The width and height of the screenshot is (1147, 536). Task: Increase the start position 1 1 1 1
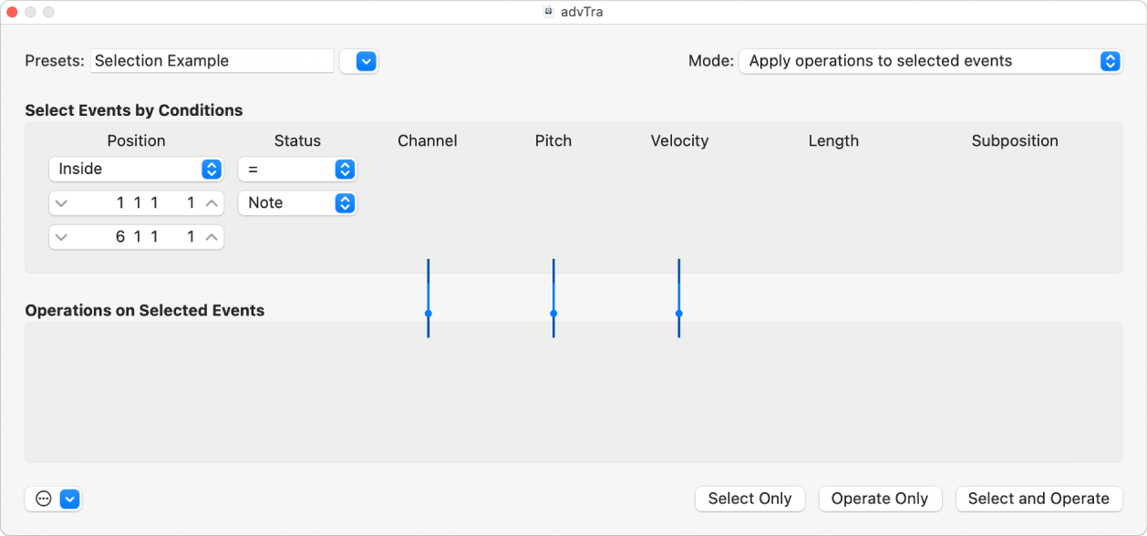click(x=212, y=203)
